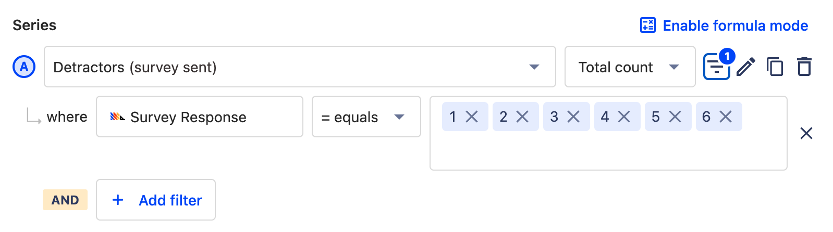
Task: Click Enable formula mode link
Action: 724,25
